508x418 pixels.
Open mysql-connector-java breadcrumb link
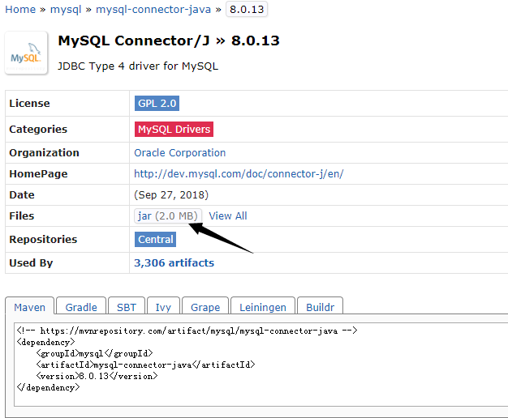153,10
